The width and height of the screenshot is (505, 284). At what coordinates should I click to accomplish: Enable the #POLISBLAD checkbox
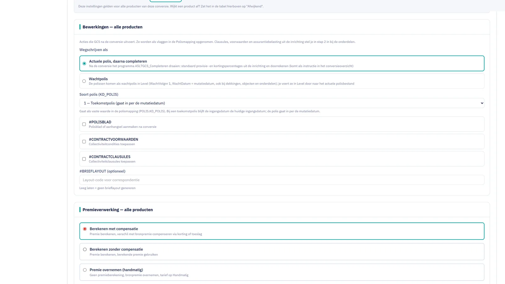[x=84, y=124]
